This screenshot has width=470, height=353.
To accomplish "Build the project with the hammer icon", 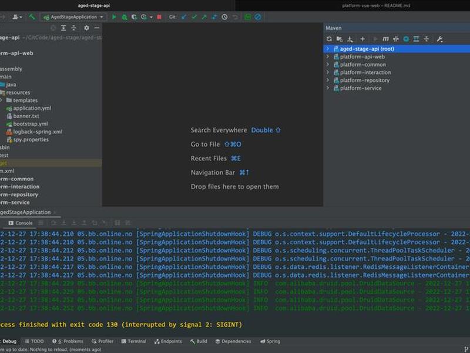I will pyautogui.click(x=32, y=17).
